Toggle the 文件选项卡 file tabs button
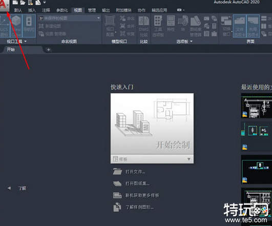 (x=240, y=26)
